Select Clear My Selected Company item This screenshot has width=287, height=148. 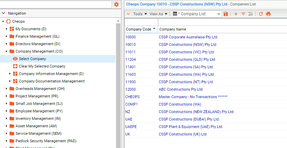42,66
